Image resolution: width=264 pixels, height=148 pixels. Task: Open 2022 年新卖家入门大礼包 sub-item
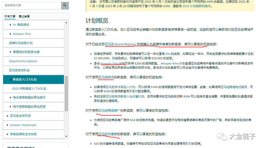click(x=29, y=89)
